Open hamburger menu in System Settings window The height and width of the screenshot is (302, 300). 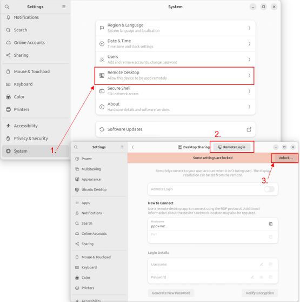(64, 6)
